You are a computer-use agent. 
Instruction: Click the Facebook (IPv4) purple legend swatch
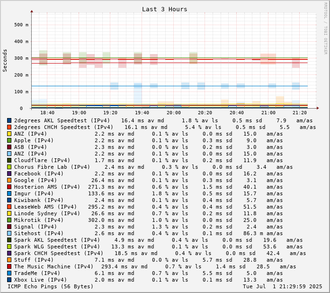9,174
